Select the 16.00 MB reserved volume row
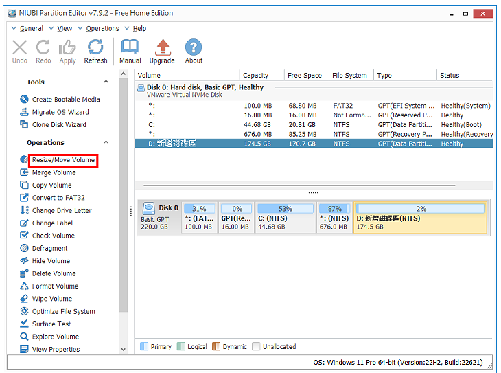 [x=314, y=115]
